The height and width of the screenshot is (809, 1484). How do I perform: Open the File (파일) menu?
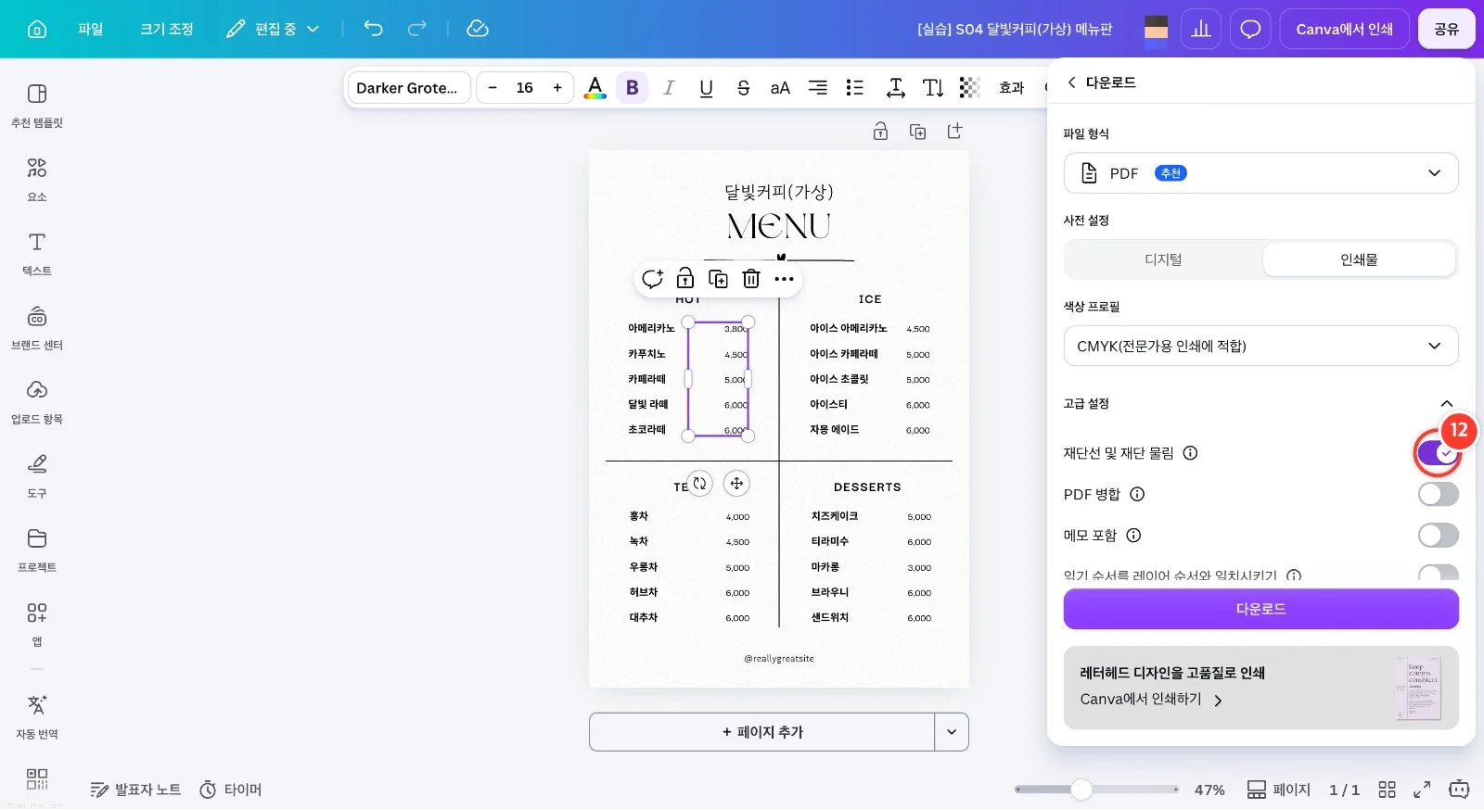click(90, 29)
